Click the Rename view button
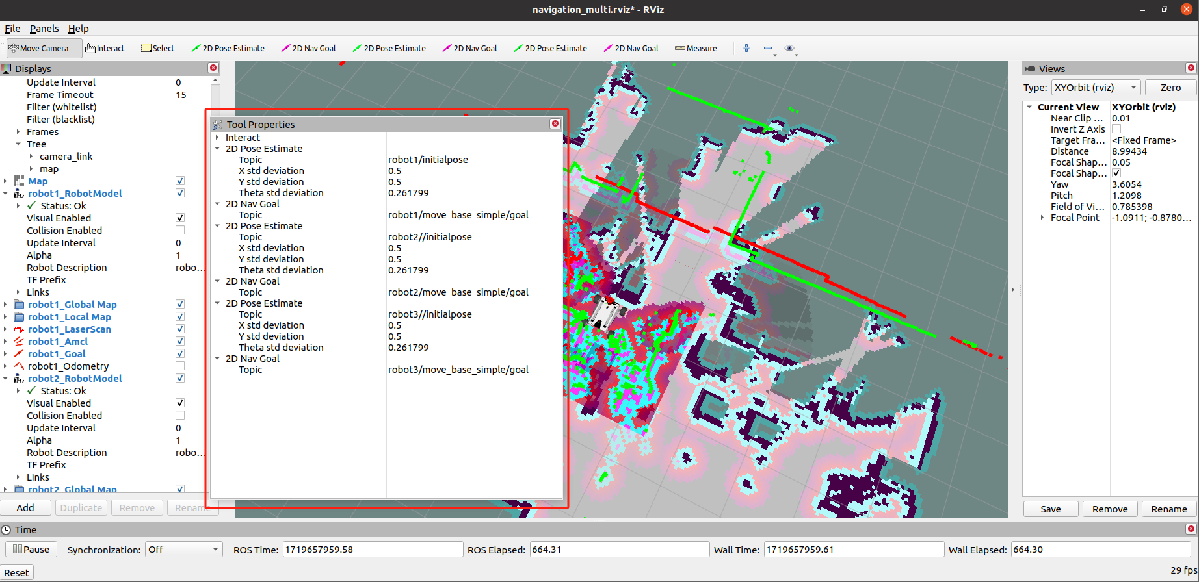This screenshot has height=582, width=1199. point(1169,509)
